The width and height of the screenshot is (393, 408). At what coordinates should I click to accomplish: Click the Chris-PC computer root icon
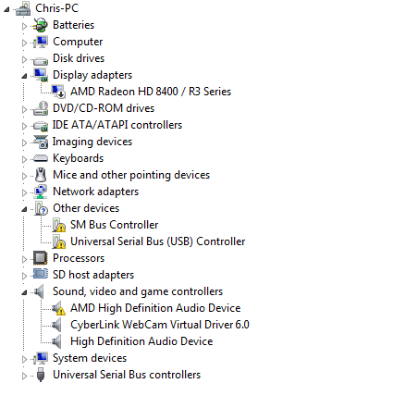[x=23, y=8]
